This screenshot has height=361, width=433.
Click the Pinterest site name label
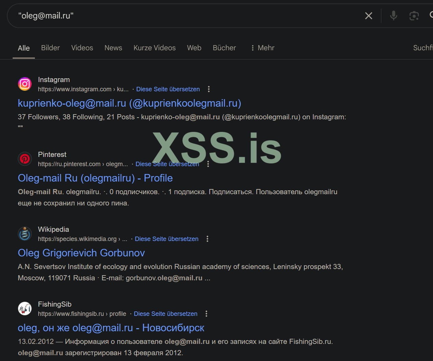52,155
